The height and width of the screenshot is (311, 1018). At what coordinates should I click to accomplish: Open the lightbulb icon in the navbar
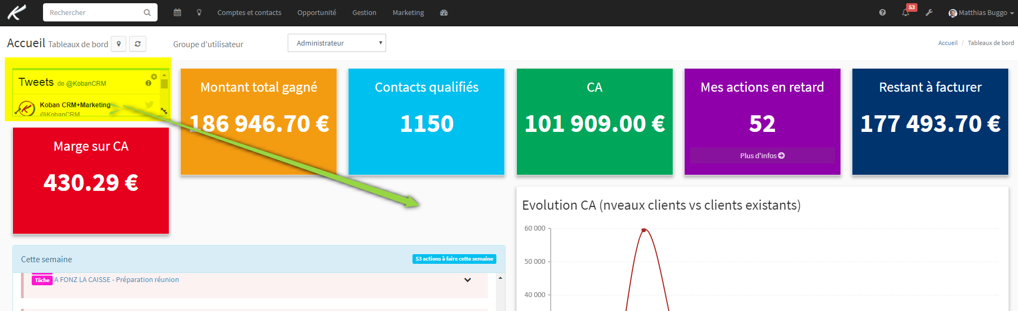click(x=199, y=12)
